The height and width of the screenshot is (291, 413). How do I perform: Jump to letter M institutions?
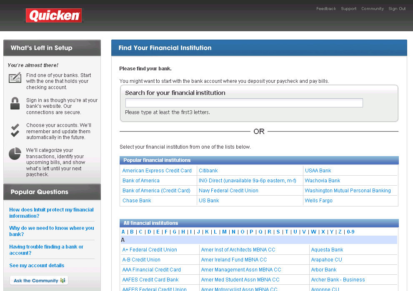(224, 232)
